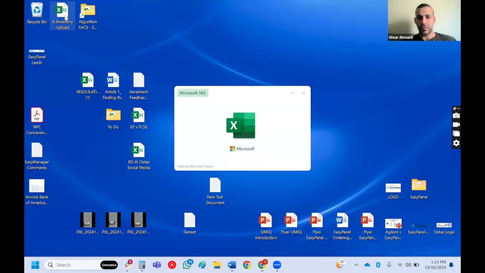Screen dimensions: 485x273
Task: Click the stacked windows icon in side toolbar
Action: [456, 133]
